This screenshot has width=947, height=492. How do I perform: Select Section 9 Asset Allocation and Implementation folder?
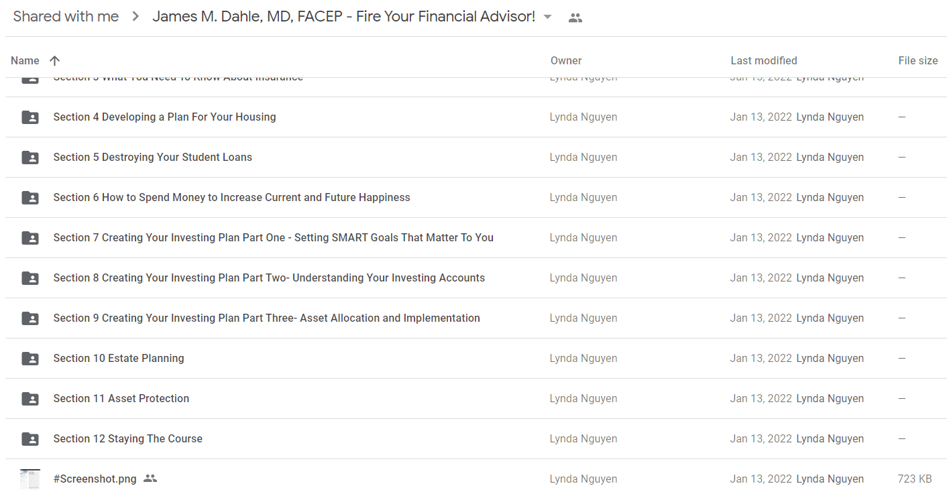pos(266,318)
